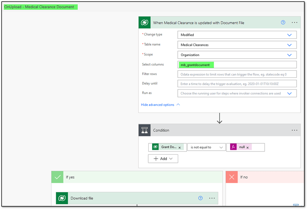
Task: Open the Condition card ellipsis menu
Action: coord(294,130)
